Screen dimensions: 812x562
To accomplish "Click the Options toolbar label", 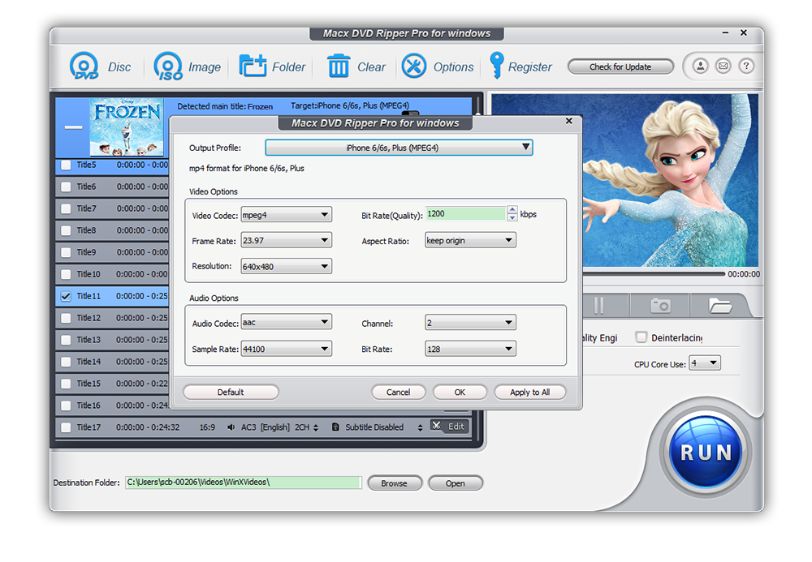I will pyautogui.click(x=453, y=67).
